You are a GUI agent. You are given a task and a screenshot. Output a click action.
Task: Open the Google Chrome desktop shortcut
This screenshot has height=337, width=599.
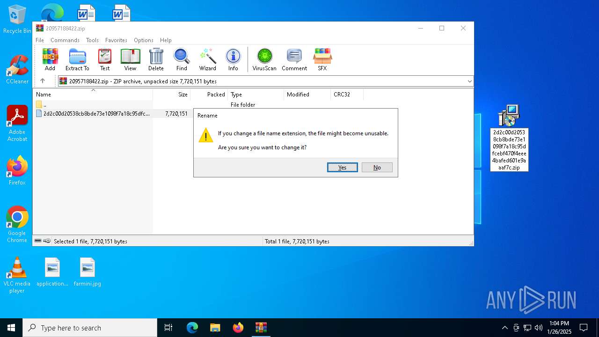(17, 225)
